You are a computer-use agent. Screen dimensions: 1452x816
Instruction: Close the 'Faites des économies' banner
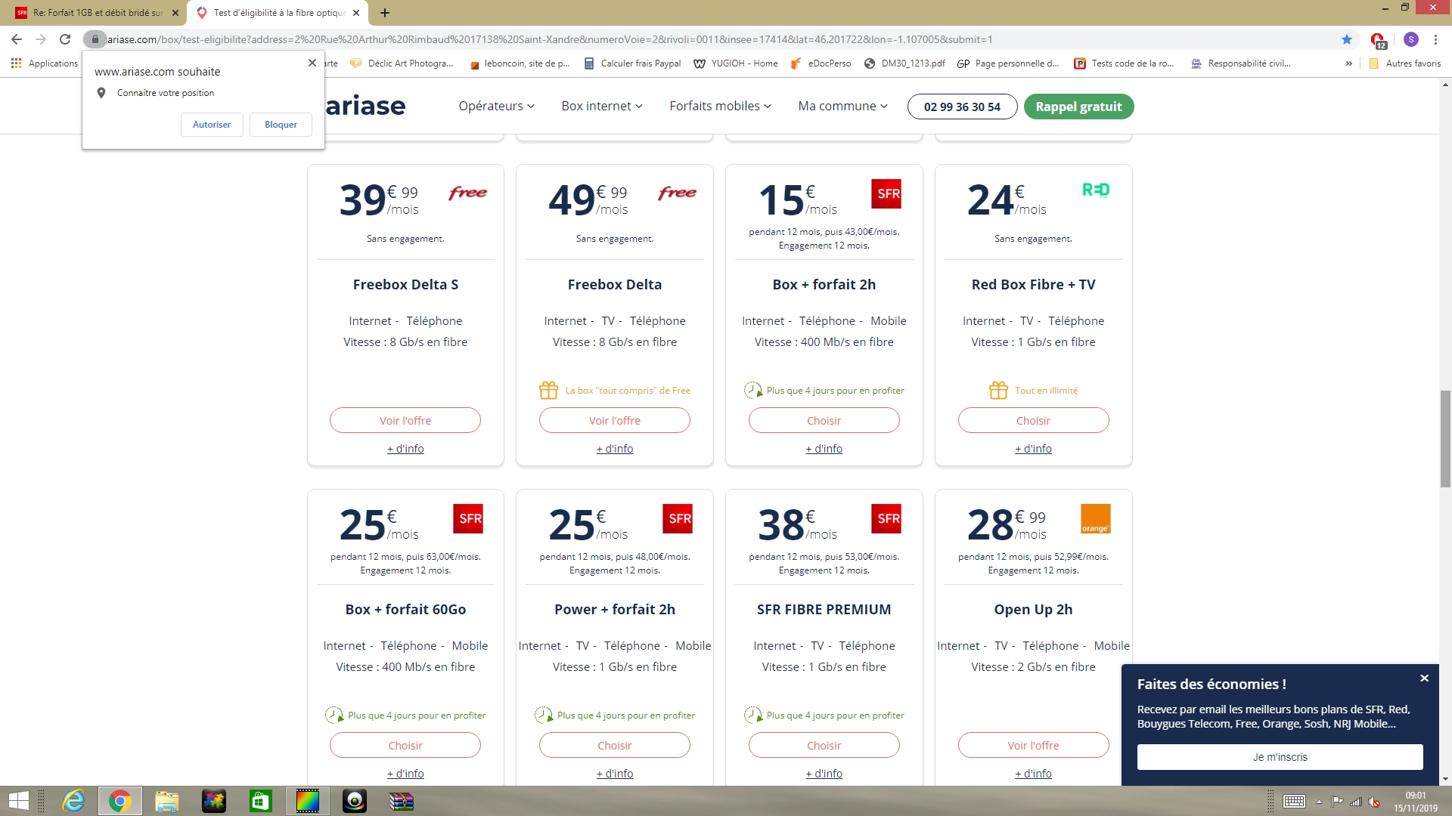[1424, 678]
